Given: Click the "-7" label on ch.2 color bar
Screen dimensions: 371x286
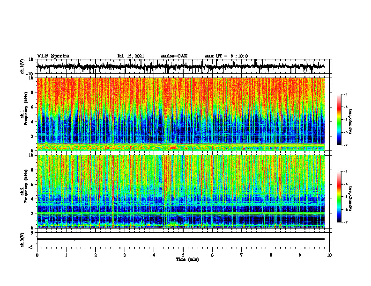Looking at the screenshot, I should tap(345, 222).
